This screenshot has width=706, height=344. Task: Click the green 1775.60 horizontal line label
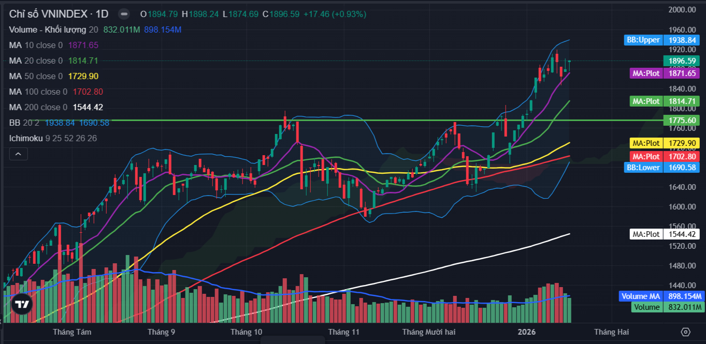[682, 120]
